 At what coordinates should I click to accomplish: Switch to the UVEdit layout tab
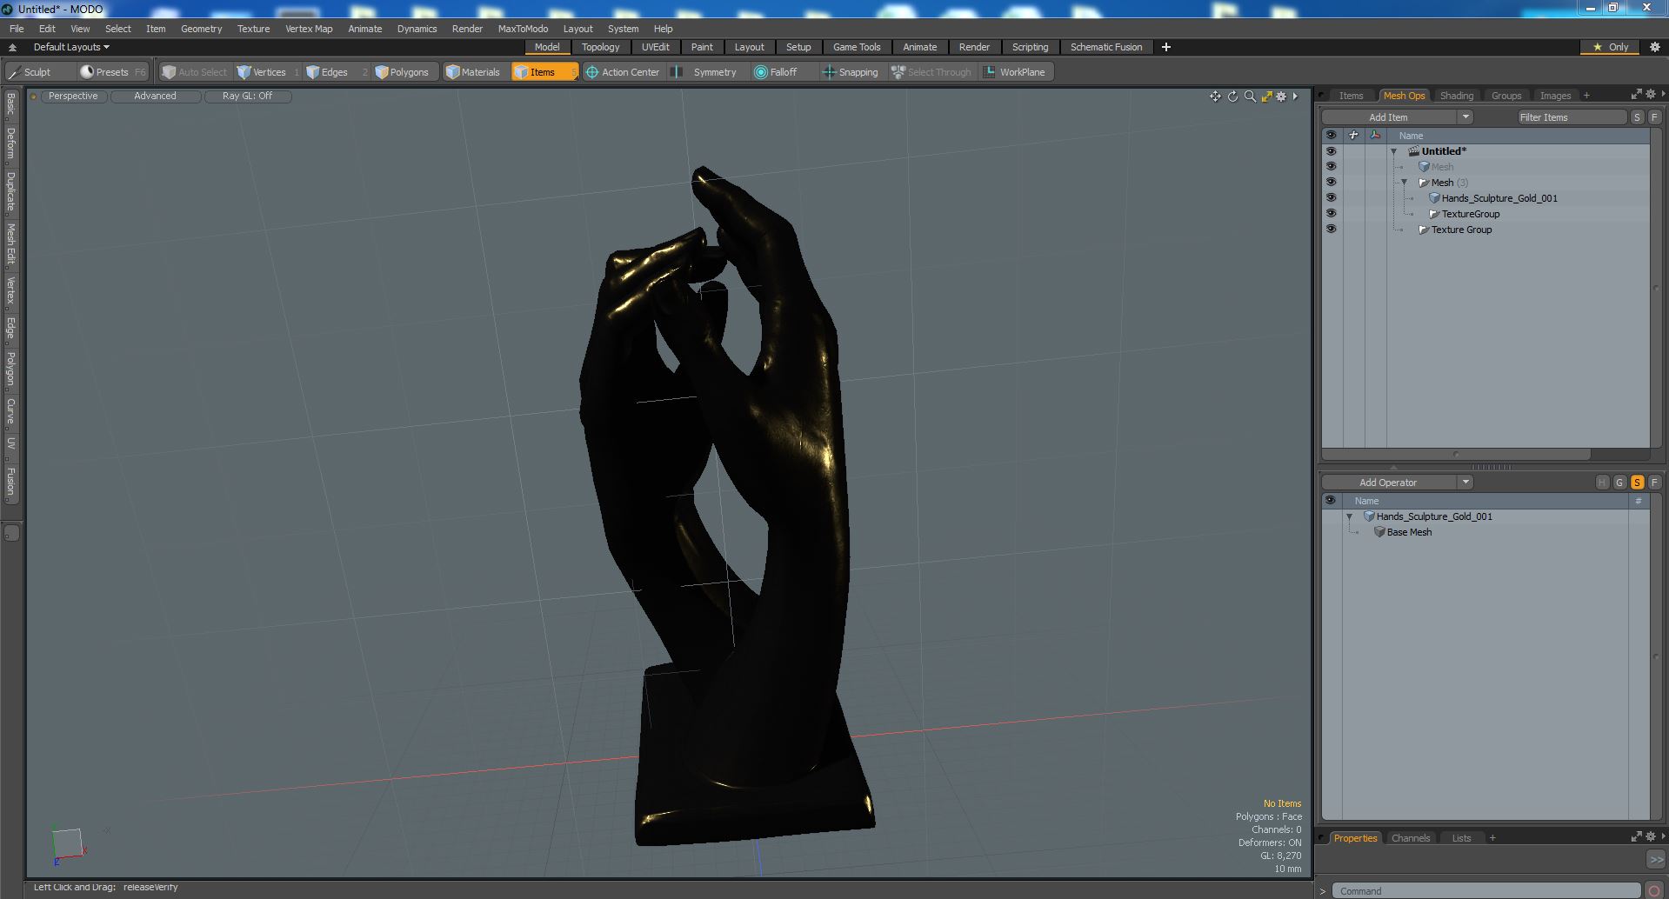pos(655,47)
